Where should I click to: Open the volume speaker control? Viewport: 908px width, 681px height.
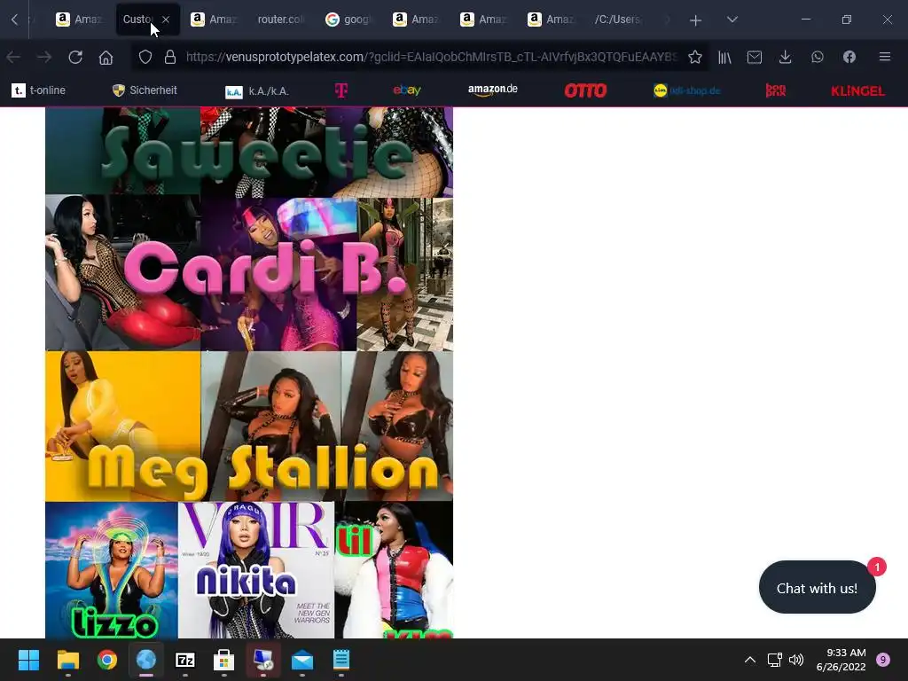796,660
